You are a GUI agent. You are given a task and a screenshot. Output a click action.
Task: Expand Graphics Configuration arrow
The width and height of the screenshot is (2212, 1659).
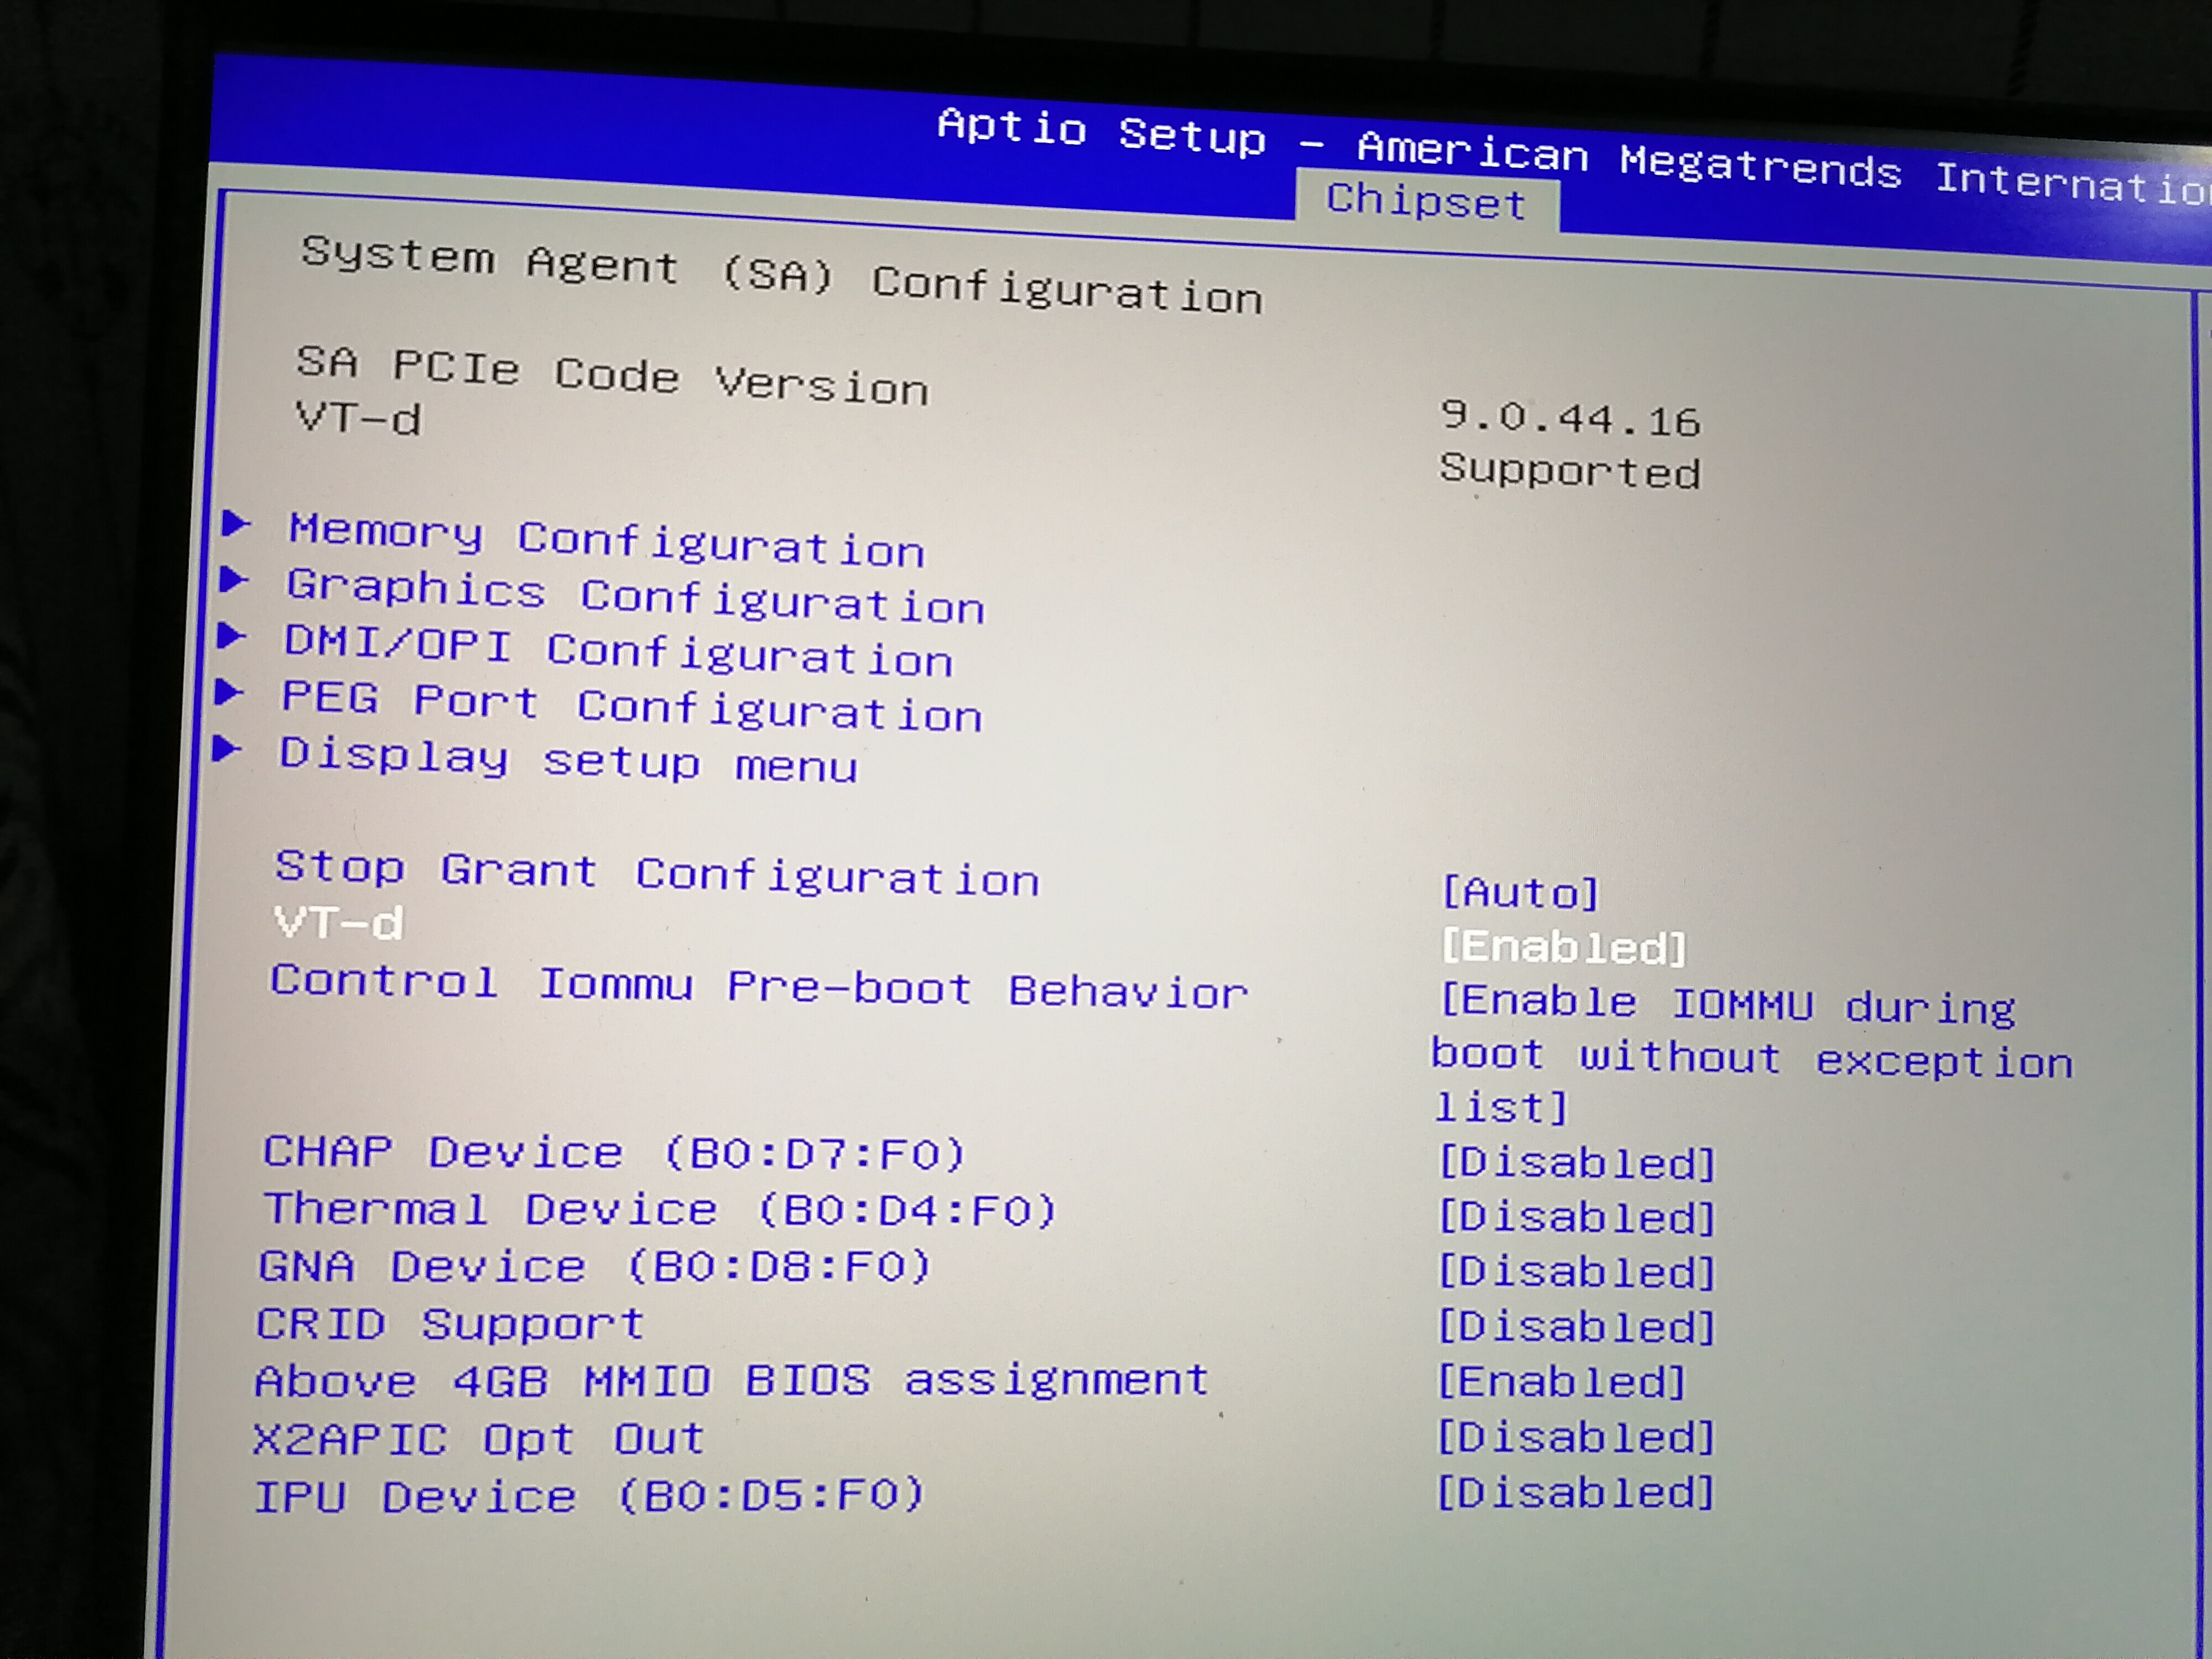(x=234, y=579)
